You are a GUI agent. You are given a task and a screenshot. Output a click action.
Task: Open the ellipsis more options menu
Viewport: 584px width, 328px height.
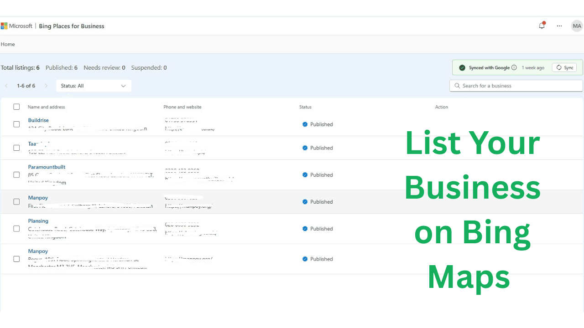click(x=559, y=26)
